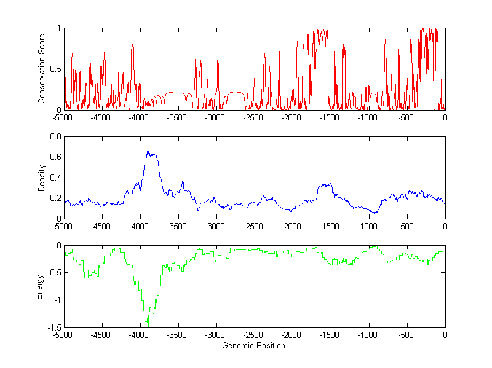This screenshot has width=492, height=368.
Task: Click the Energy y-axis label
Action: tap(39, 286)
